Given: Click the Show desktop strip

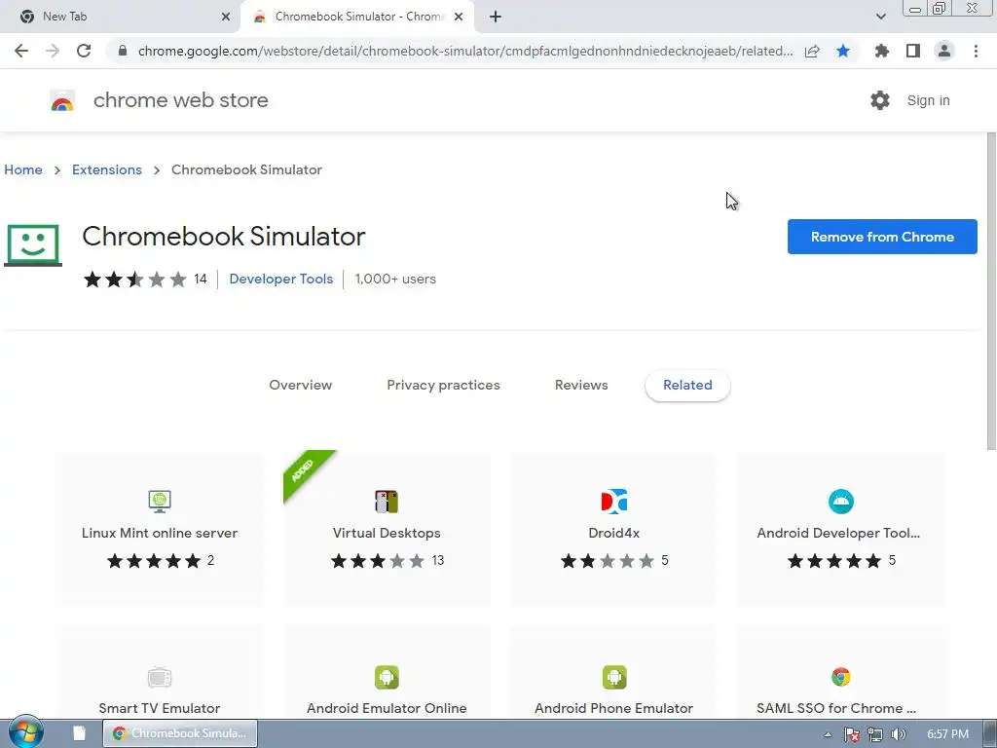Looking at the screenshot, I should (x=990, y=734).
